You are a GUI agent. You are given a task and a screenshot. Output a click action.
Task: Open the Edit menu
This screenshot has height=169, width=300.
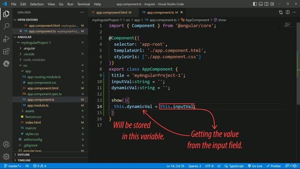pos(23,4)
